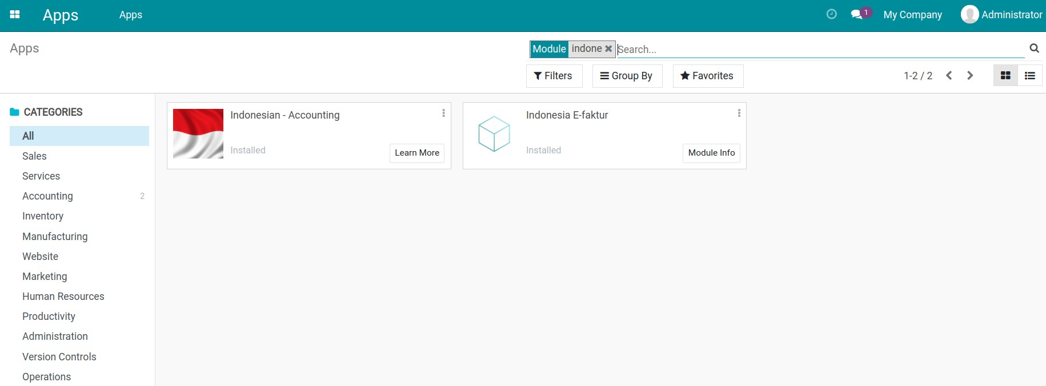Click Learn More on Indonesian - Accounting
The image size is (1046, 386).
point(416,153)
